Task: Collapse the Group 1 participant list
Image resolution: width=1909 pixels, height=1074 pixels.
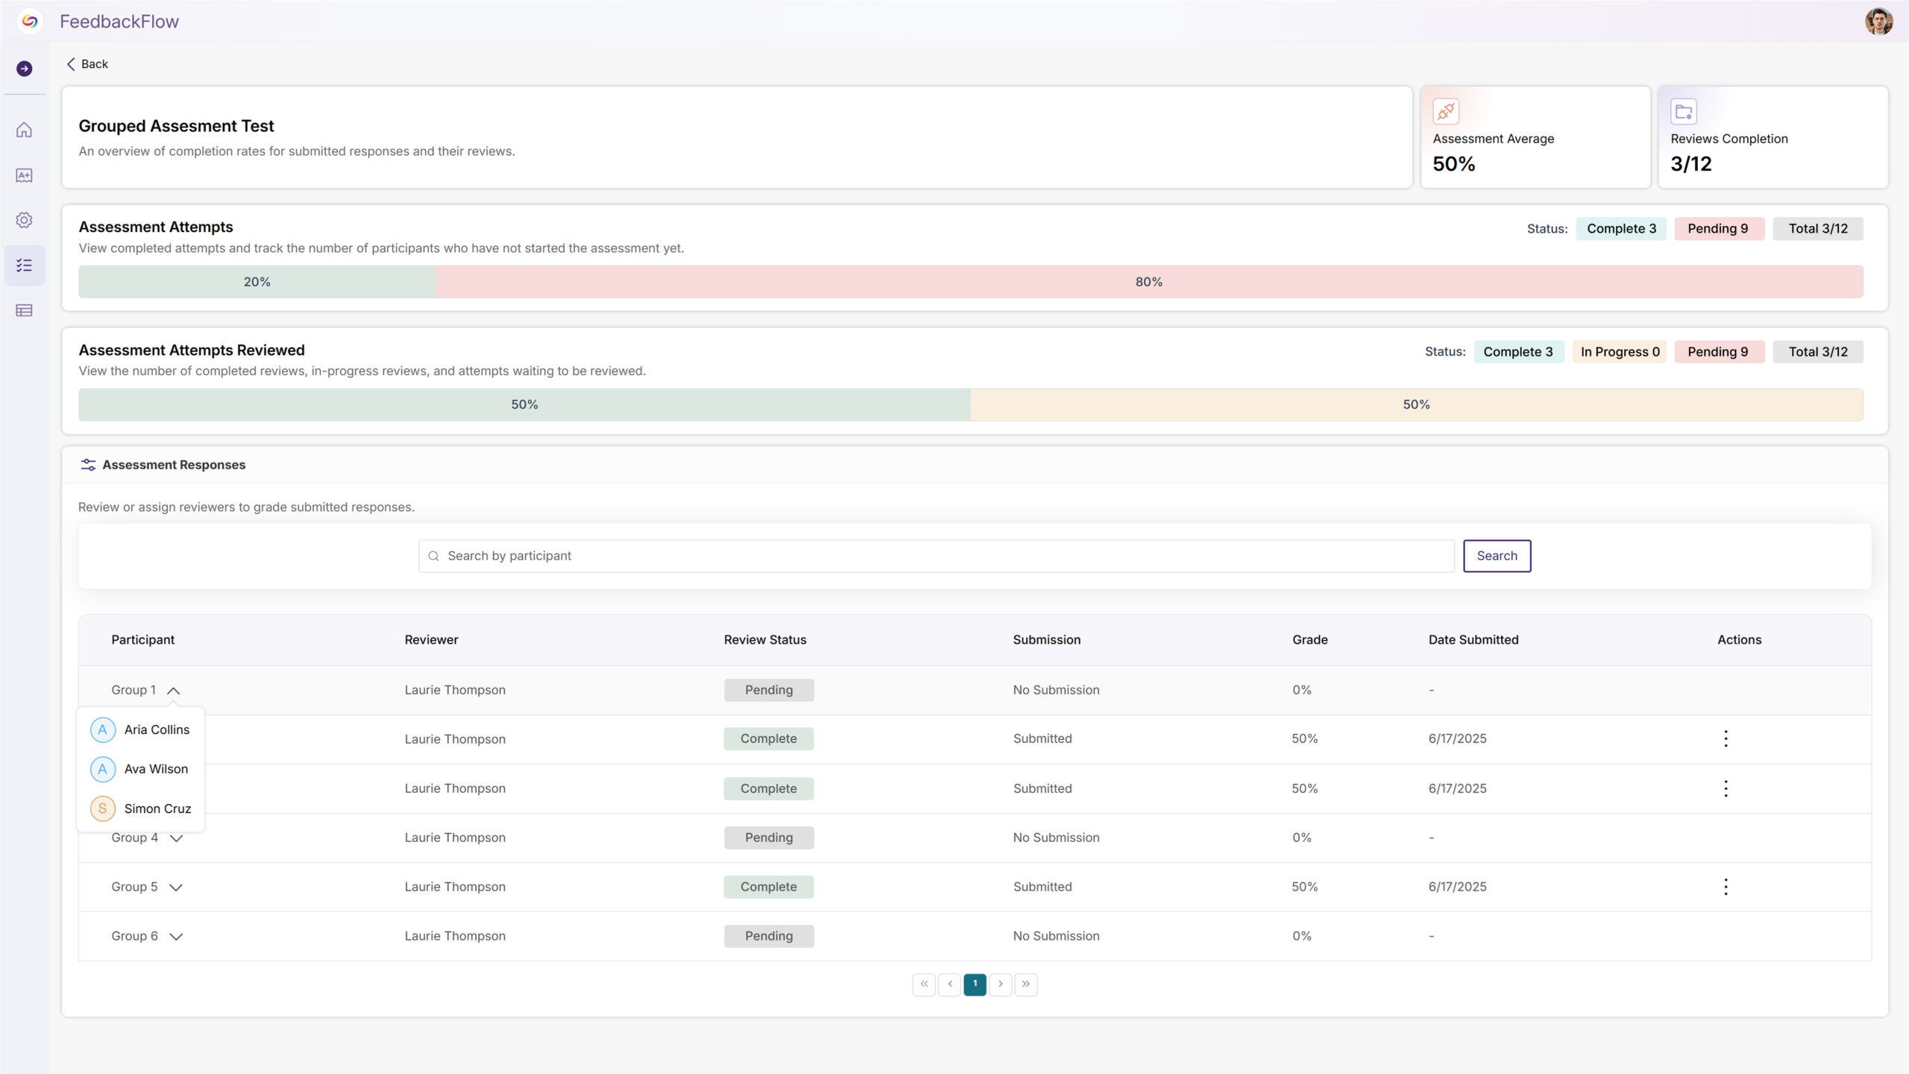Action: (174, 691)
